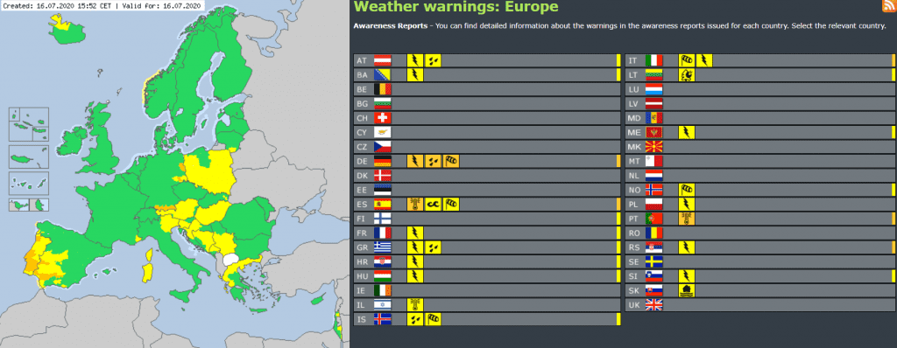Screen dimensions: 897x348
Task: Open the BE Belgium country row
Action: click(x=487, y=89)
